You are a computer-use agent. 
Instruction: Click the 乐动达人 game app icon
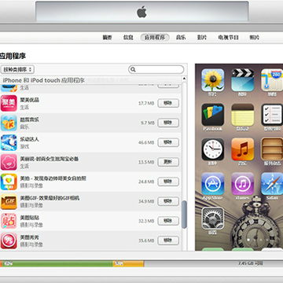coord(9,142)
